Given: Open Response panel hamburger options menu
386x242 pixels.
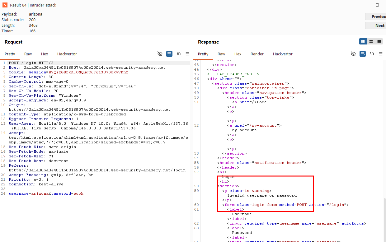Looking at the screenshot, I should (381, 54).
